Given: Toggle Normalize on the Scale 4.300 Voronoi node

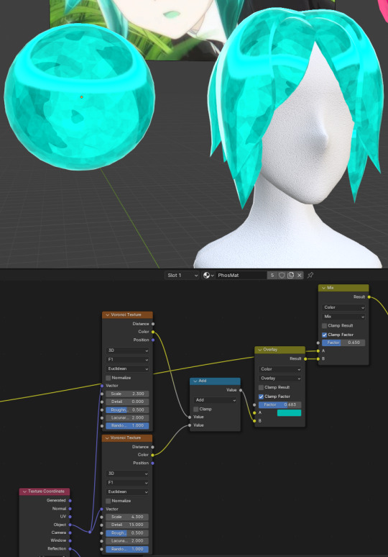Looking at the screenshot, I should tap(108, 501).
